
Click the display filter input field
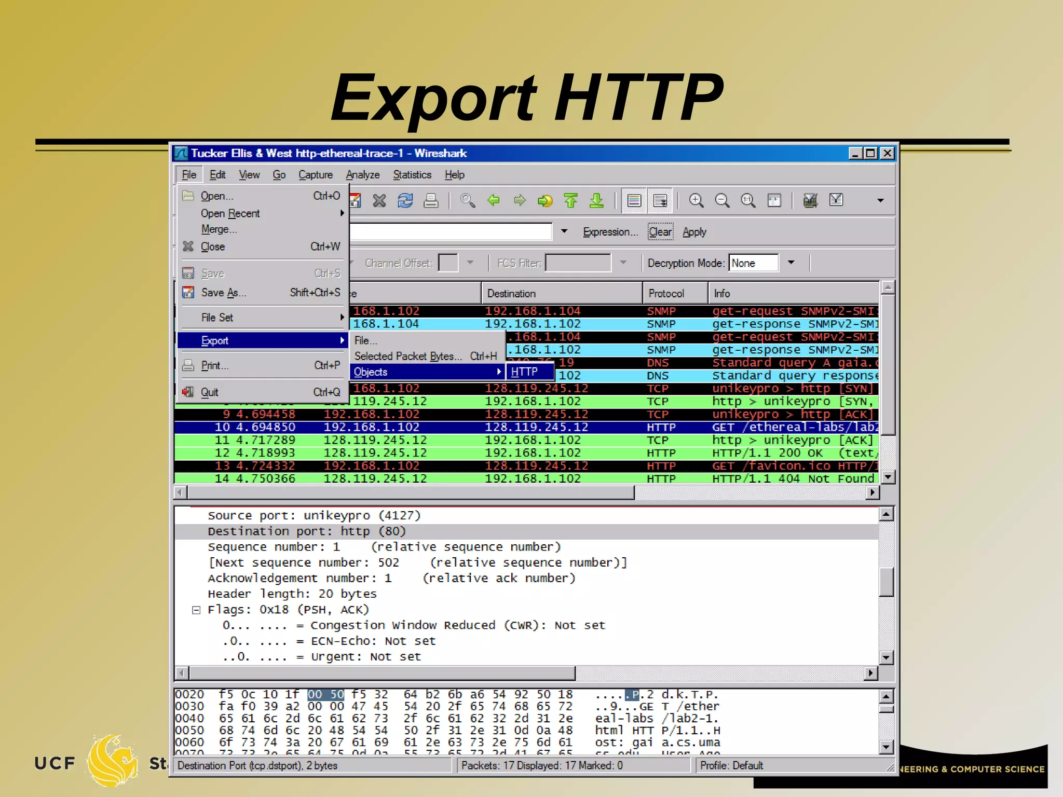(451, 231)
